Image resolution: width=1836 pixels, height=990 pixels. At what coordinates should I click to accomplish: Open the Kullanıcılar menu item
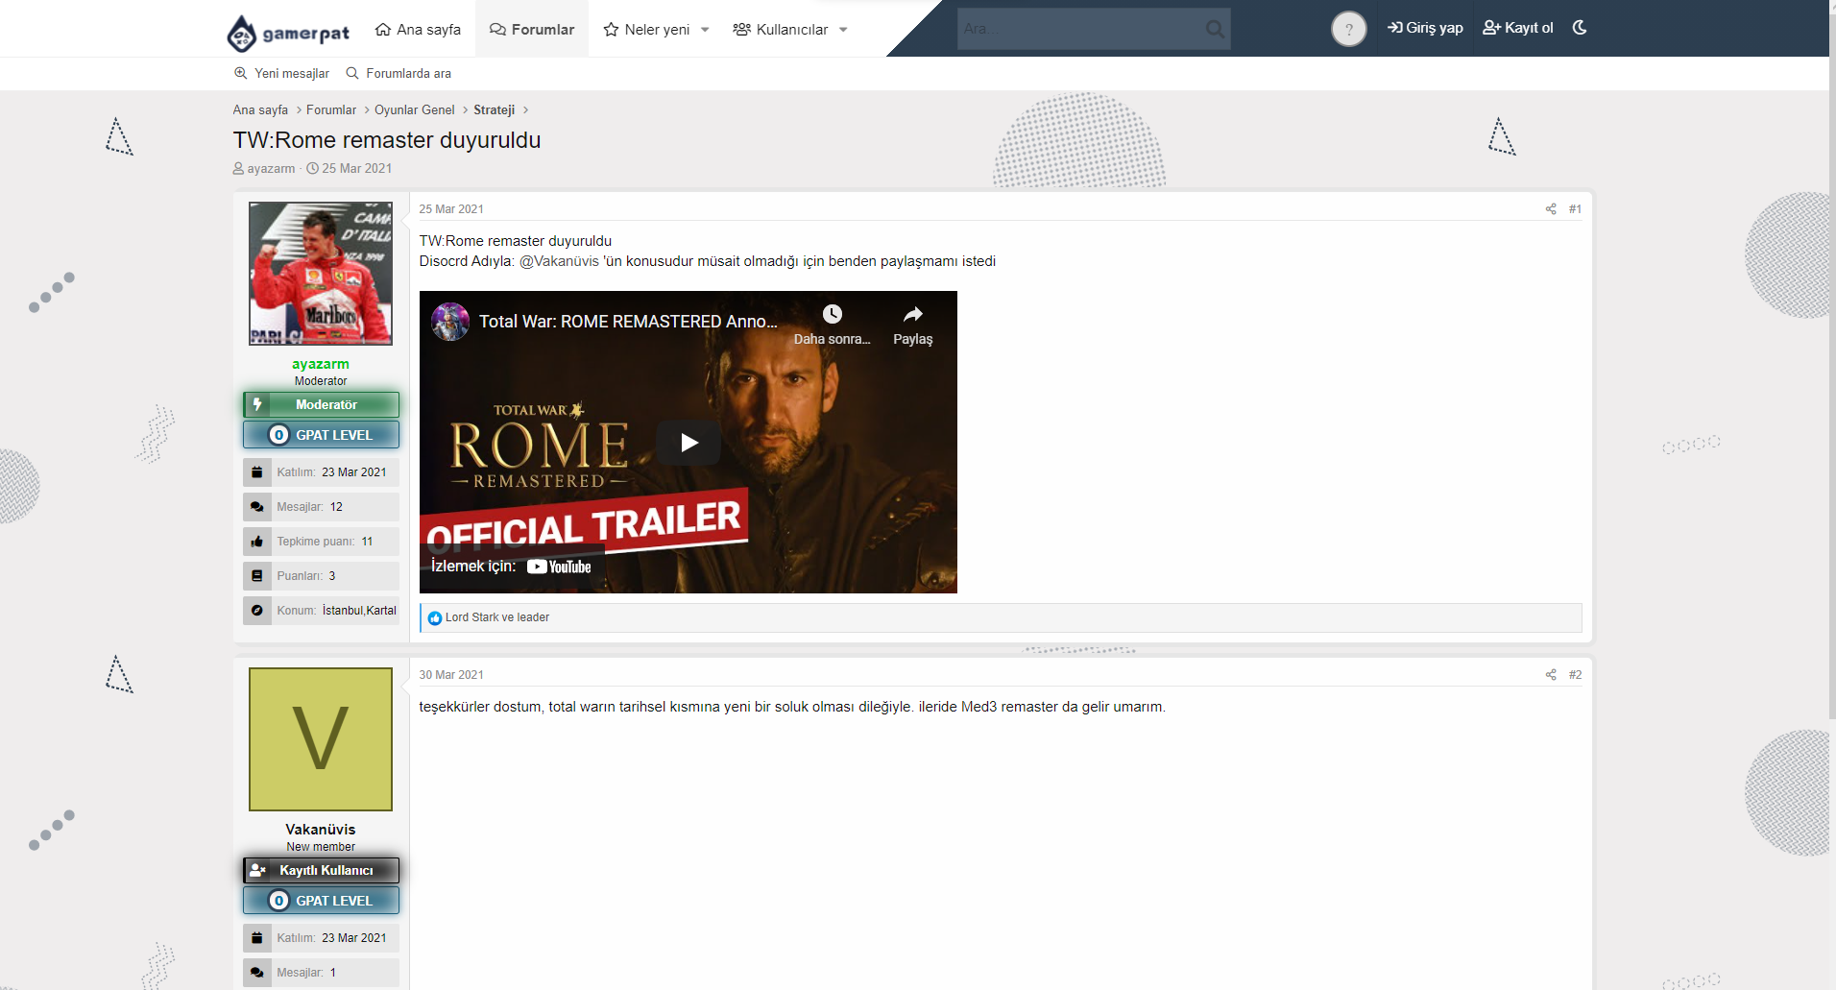780,29
